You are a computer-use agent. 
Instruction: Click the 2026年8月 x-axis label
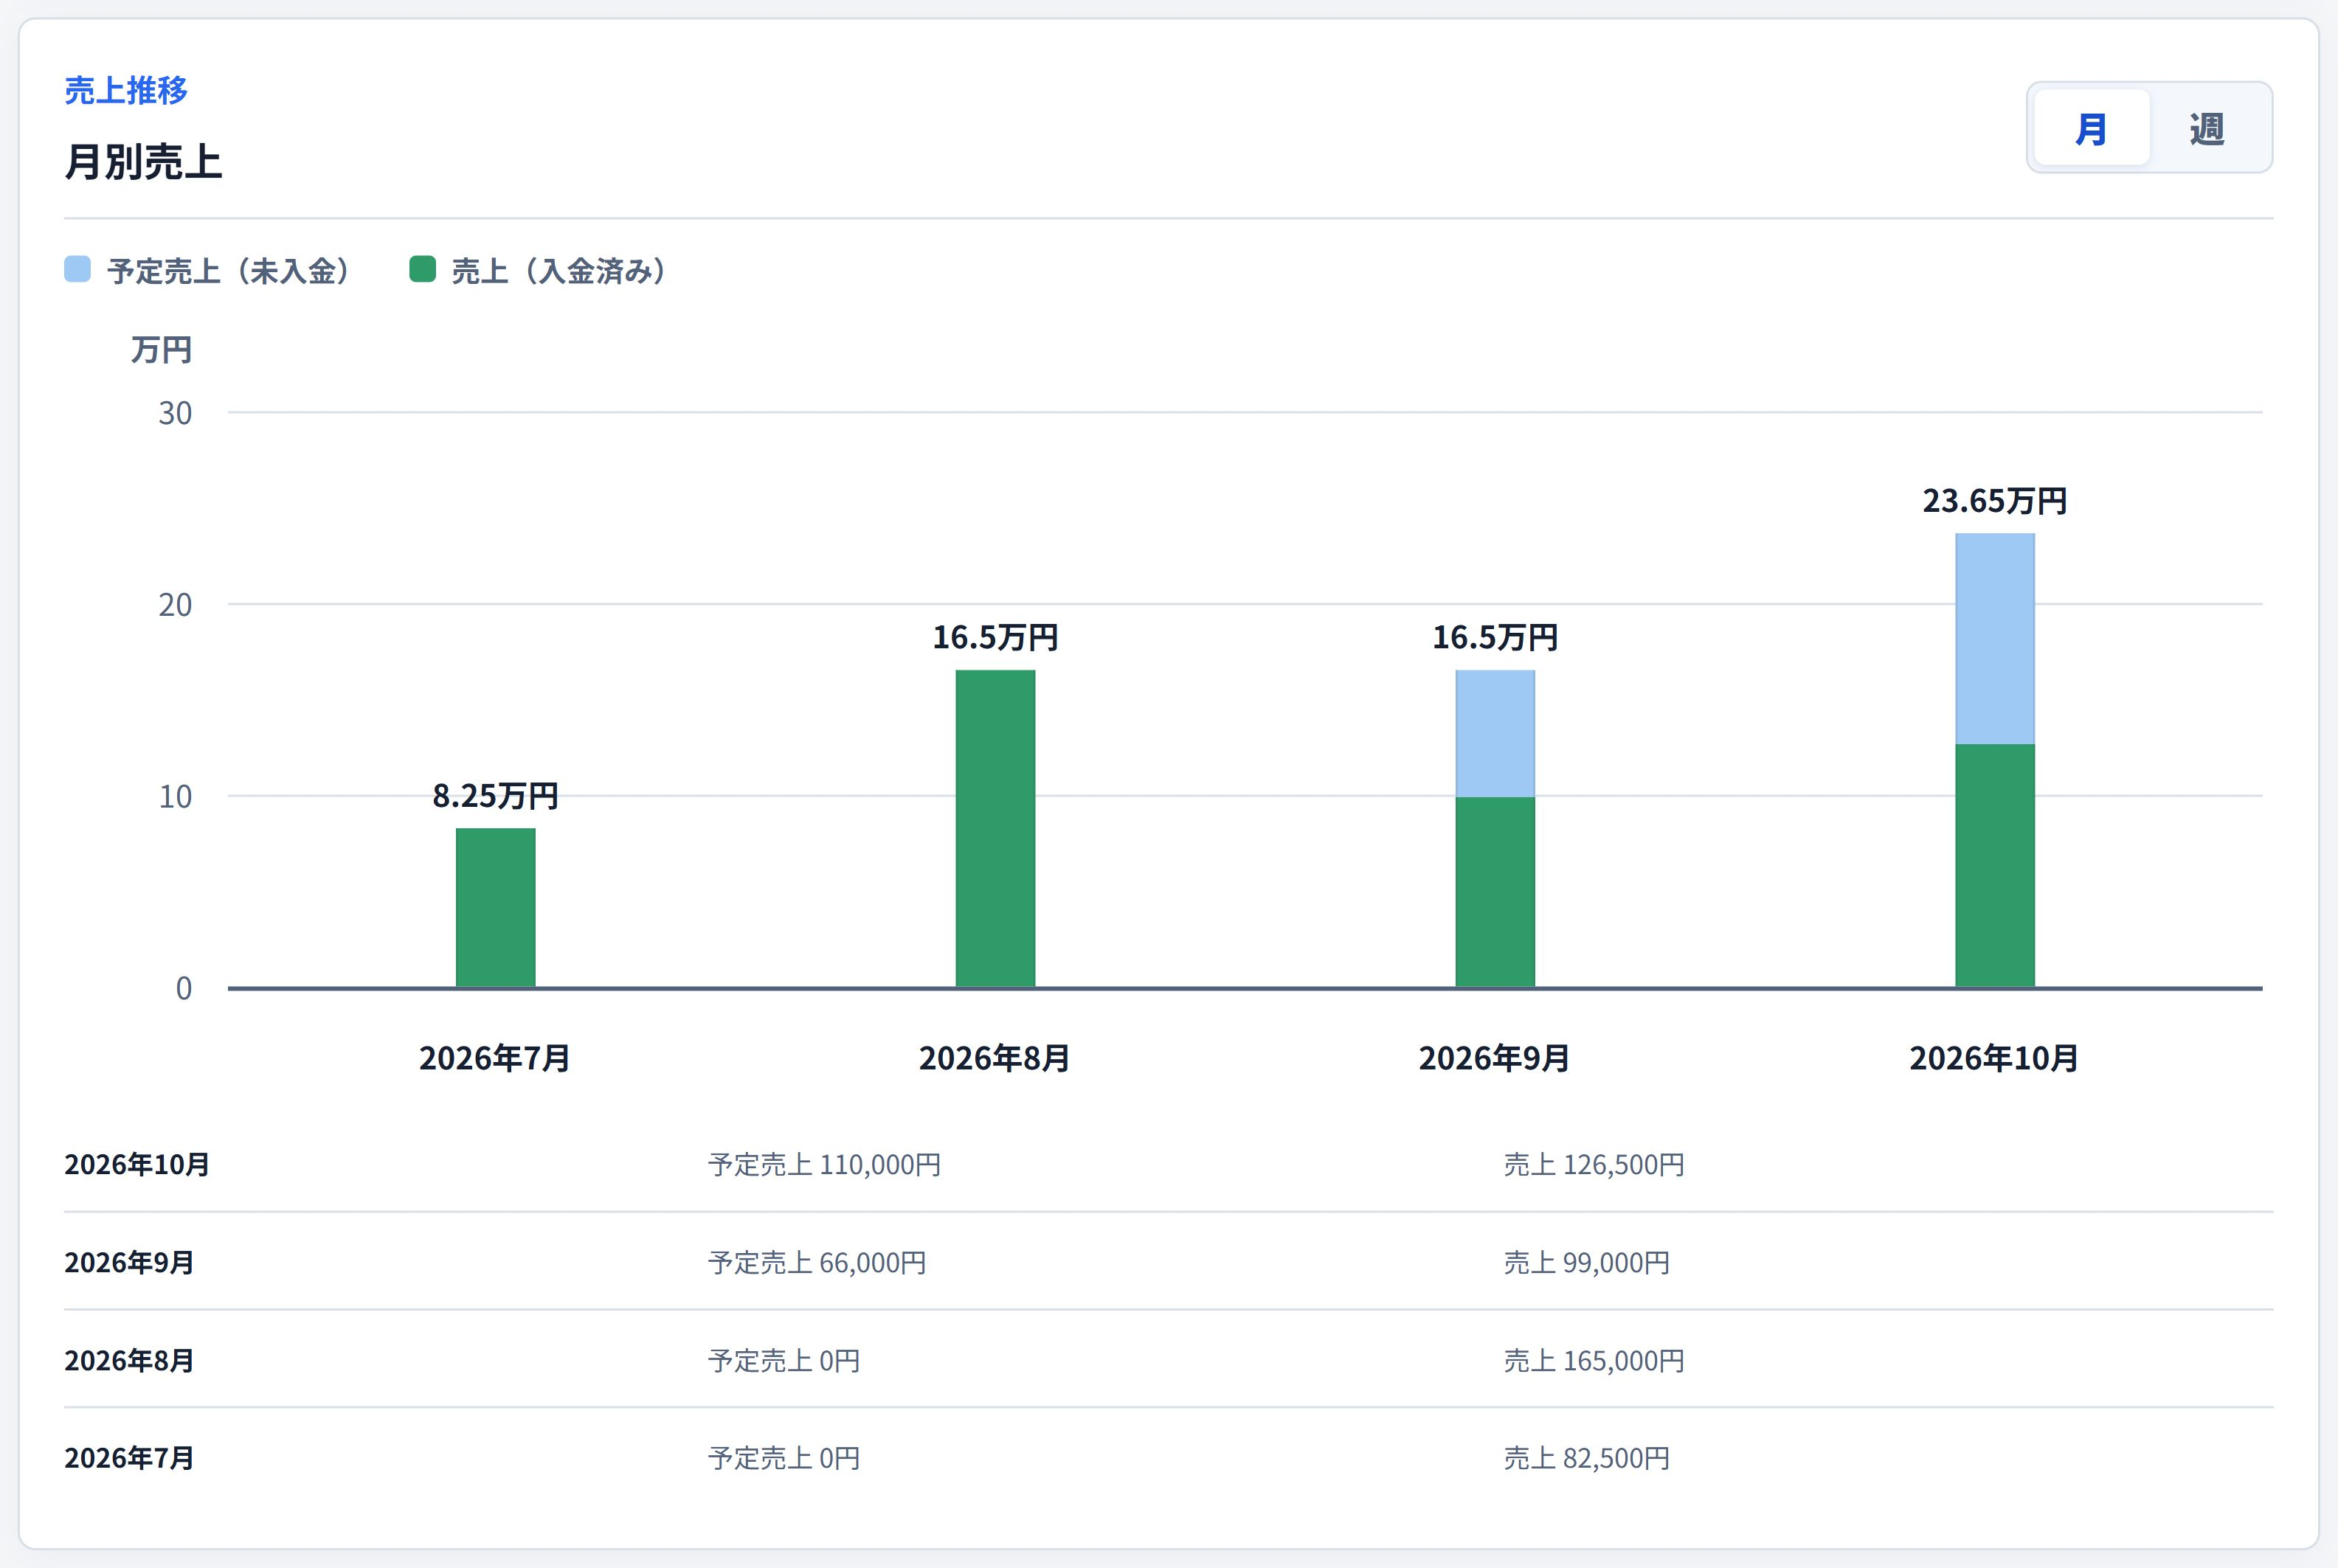coord(995,1058)
